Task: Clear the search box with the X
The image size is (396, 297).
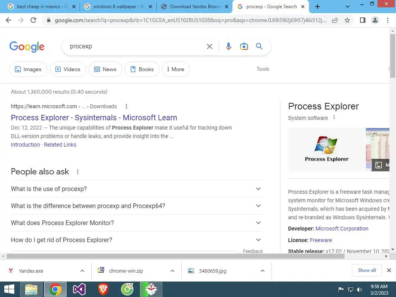Action: (209, 46)
